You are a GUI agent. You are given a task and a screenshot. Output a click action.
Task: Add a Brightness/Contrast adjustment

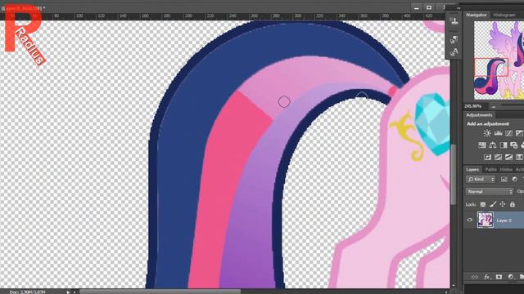(487, 133)
